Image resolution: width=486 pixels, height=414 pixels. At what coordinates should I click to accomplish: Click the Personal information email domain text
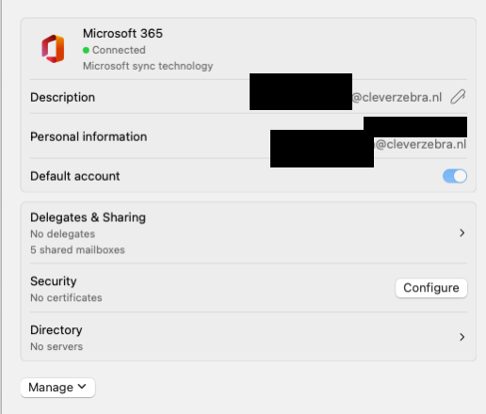click(421, 144)
